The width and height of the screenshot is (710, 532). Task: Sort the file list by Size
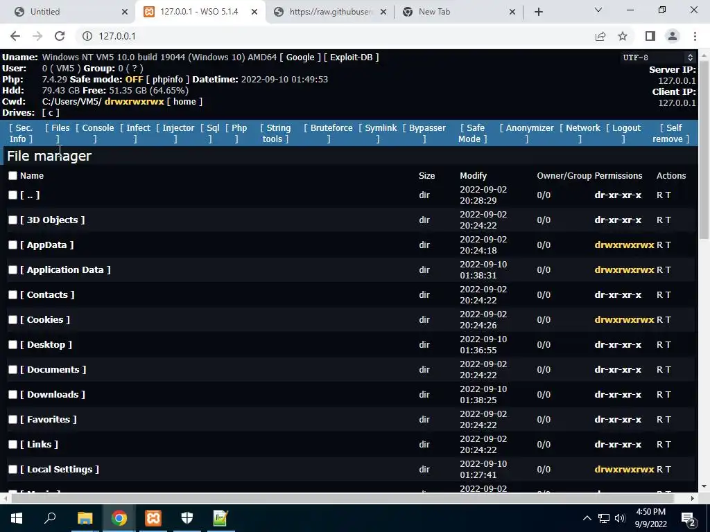426,175
